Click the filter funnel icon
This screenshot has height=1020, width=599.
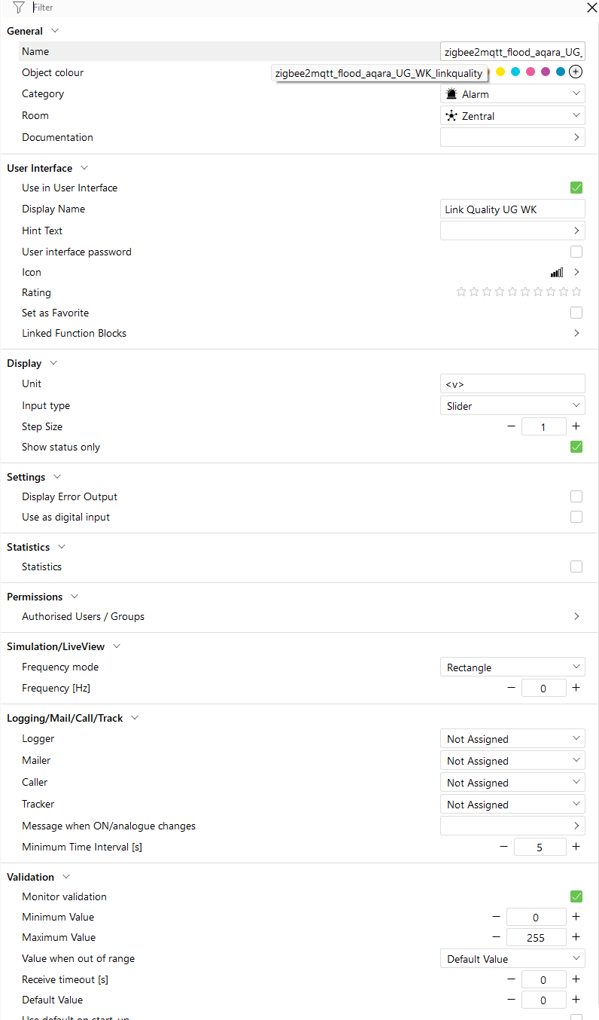tap(19, 8)
